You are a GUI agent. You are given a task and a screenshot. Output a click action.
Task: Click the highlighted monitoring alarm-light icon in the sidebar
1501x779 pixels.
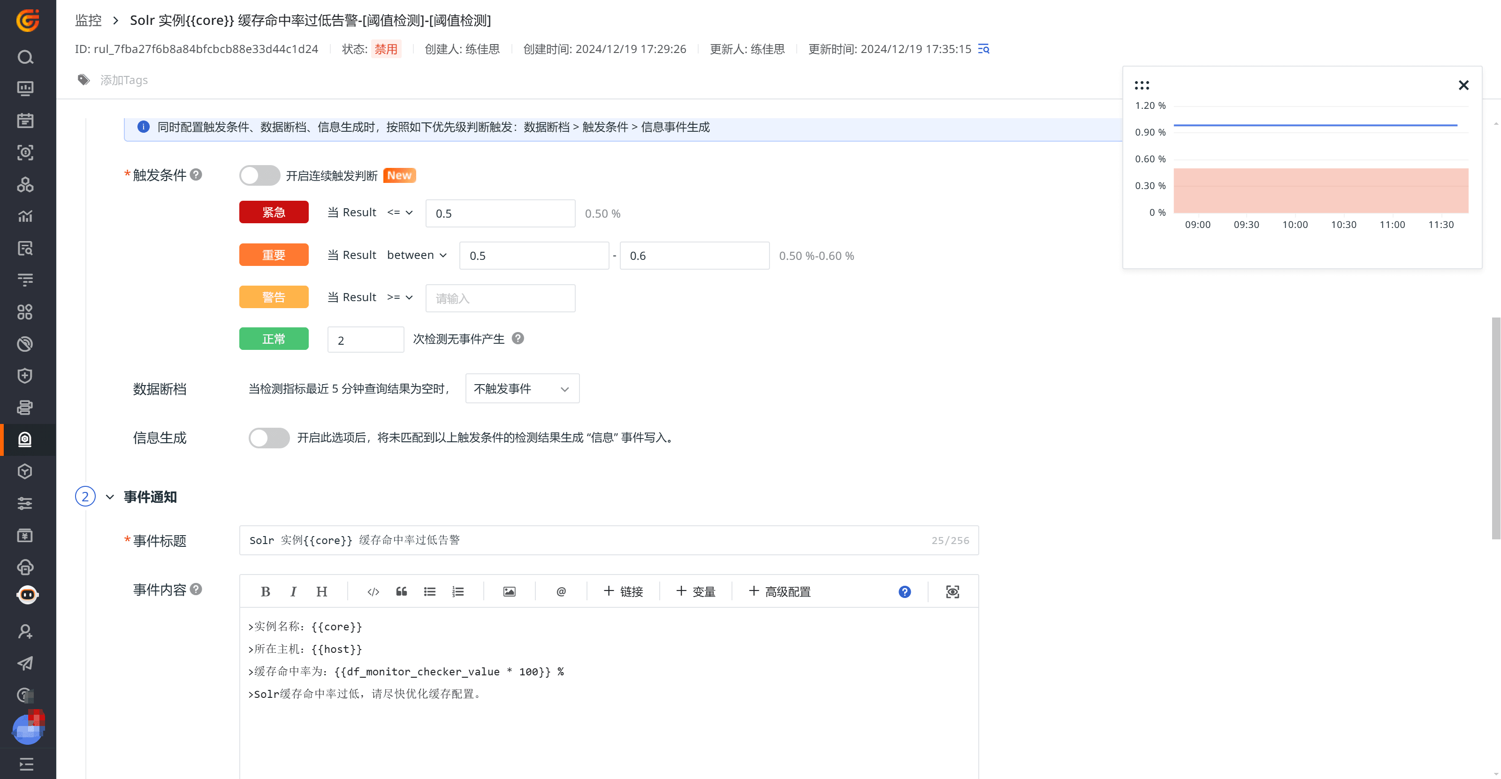click(25, 439)
